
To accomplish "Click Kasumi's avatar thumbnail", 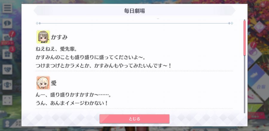I will point(43,37).
